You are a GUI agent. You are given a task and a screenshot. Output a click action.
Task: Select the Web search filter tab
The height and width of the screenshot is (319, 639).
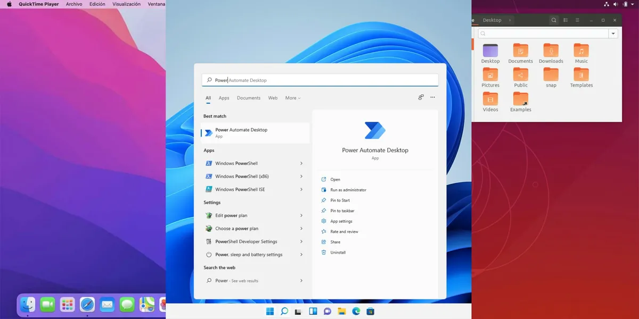[273, 98]
